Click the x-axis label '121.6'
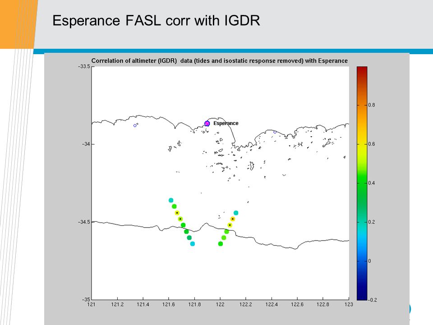 point(169,305)
